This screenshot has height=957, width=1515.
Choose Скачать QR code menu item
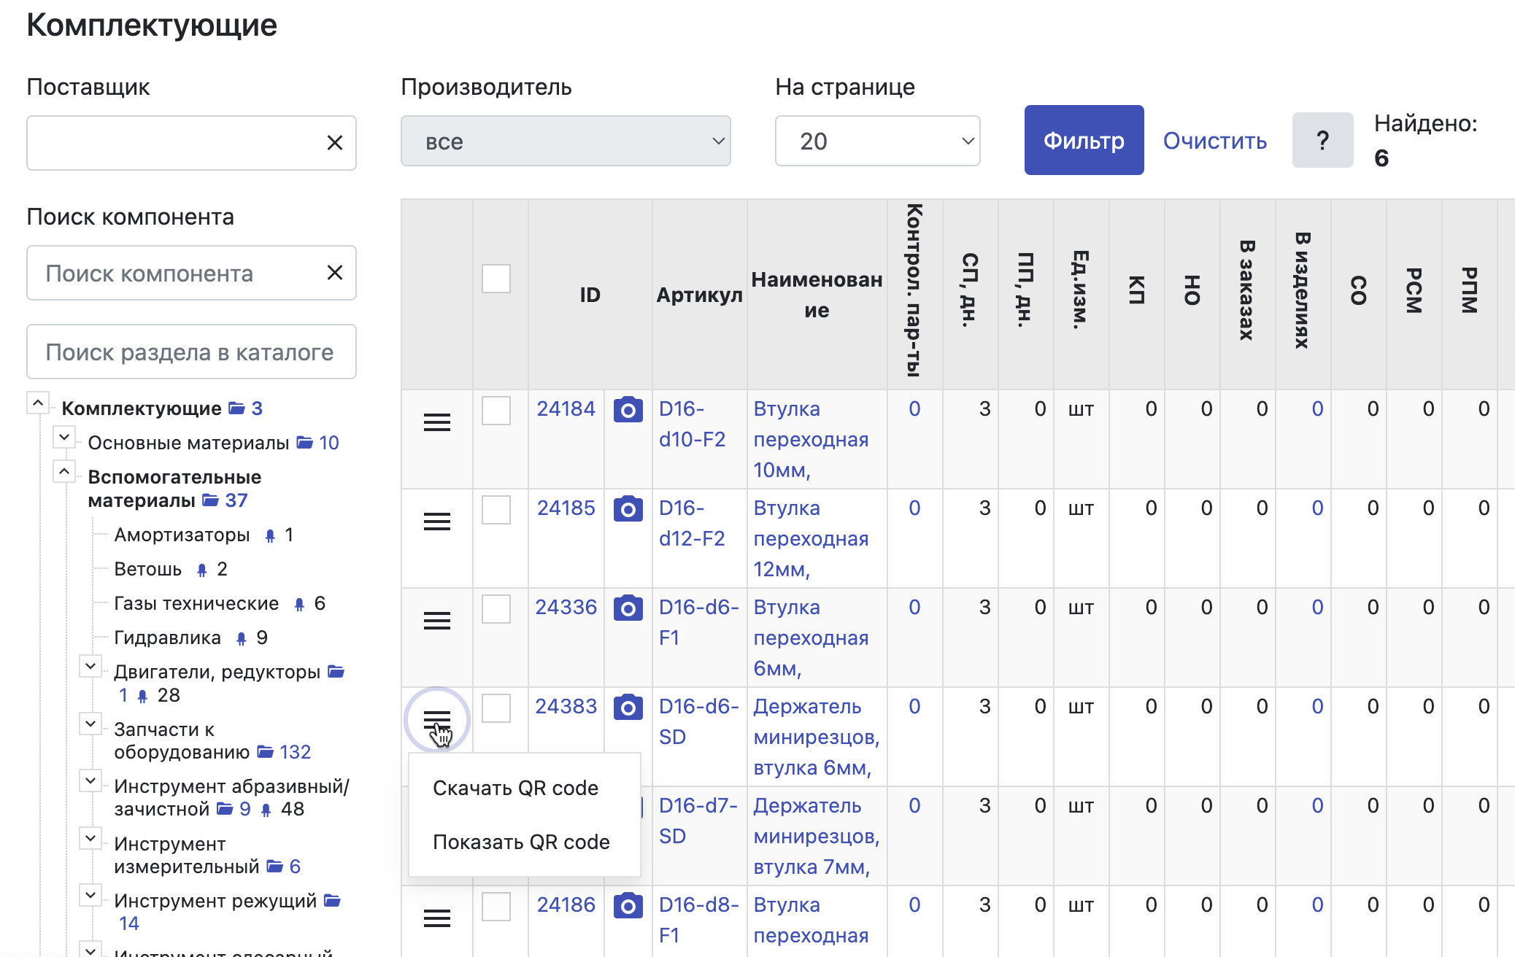point(515,789)
